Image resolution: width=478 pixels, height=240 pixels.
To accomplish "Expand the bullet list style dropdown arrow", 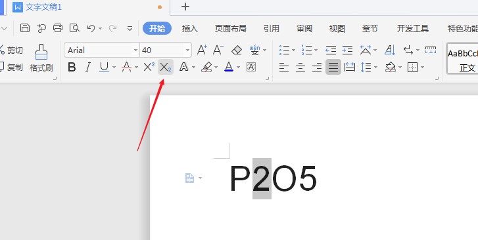I will (x=293, y=50).
